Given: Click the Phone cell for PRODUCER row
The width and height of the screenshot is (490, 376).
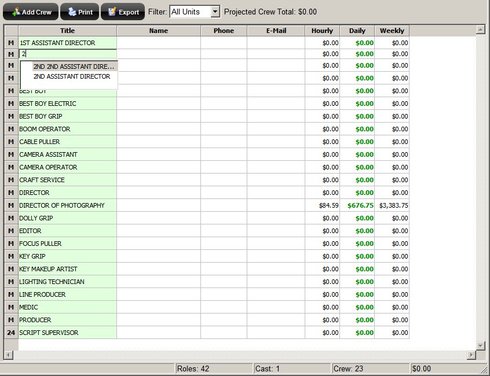Looking at the screenshot, I should [x=224, y=320].
